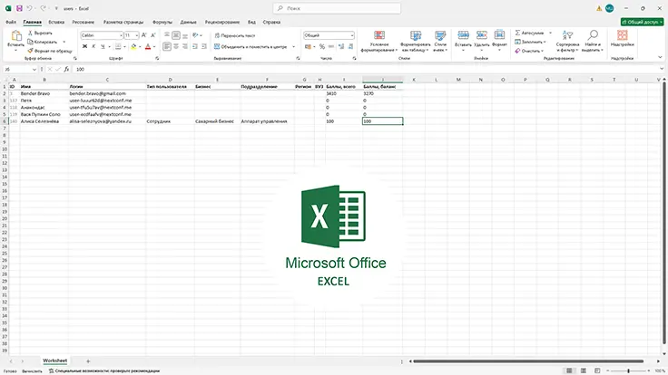Click the Удалить cells delete icon
The image size is (668, 375).
coord(482,35)
